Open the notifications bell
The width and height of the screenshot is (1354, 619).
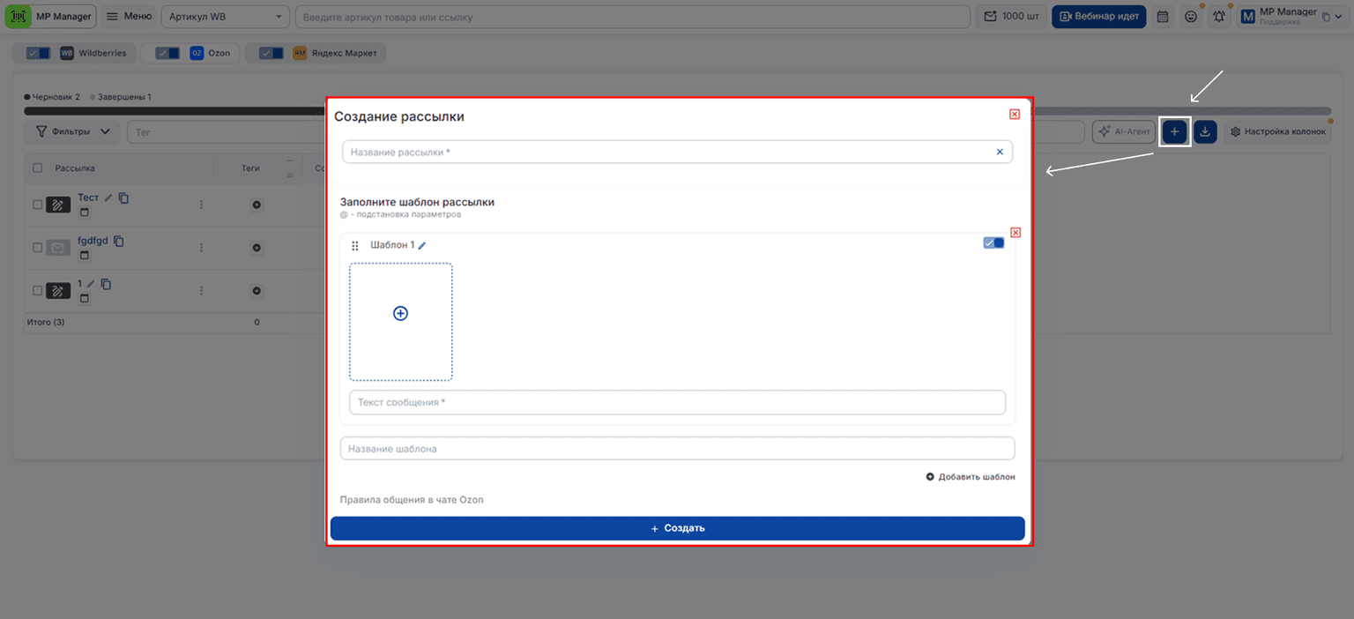point(1219,17)
